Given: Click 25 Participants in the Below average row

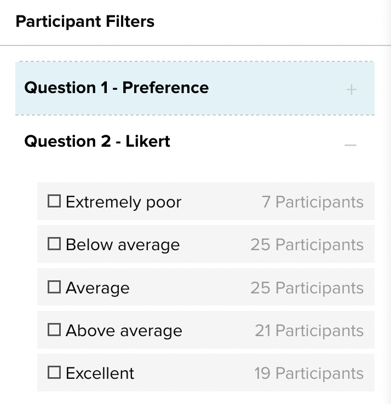Looking at the screenshot, I should click(x=307, y=245).
